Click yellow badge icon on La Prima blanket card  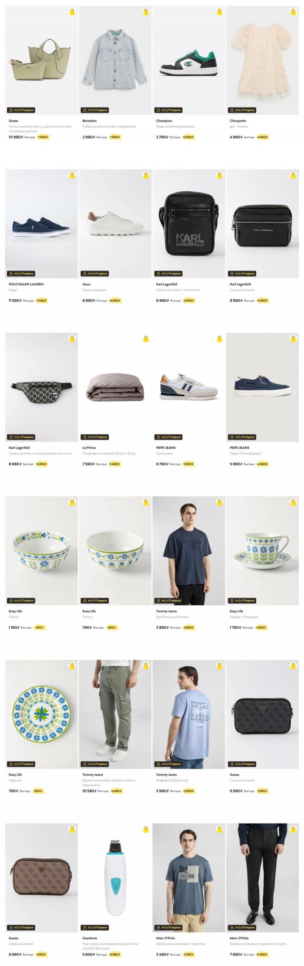(146, 338)
